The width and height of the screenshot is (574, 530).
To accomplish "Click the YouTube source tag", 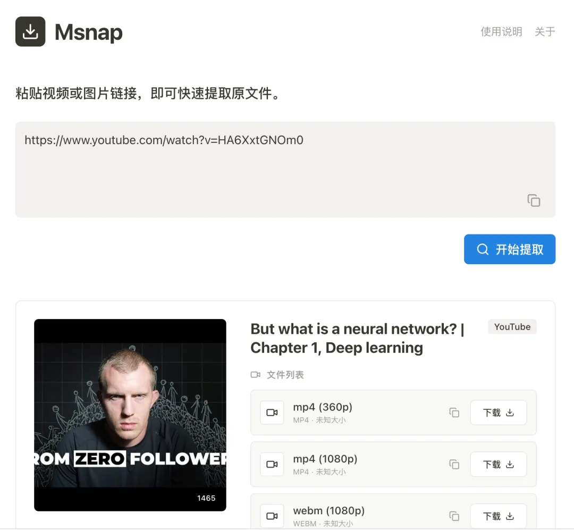I will pos(512,327).
